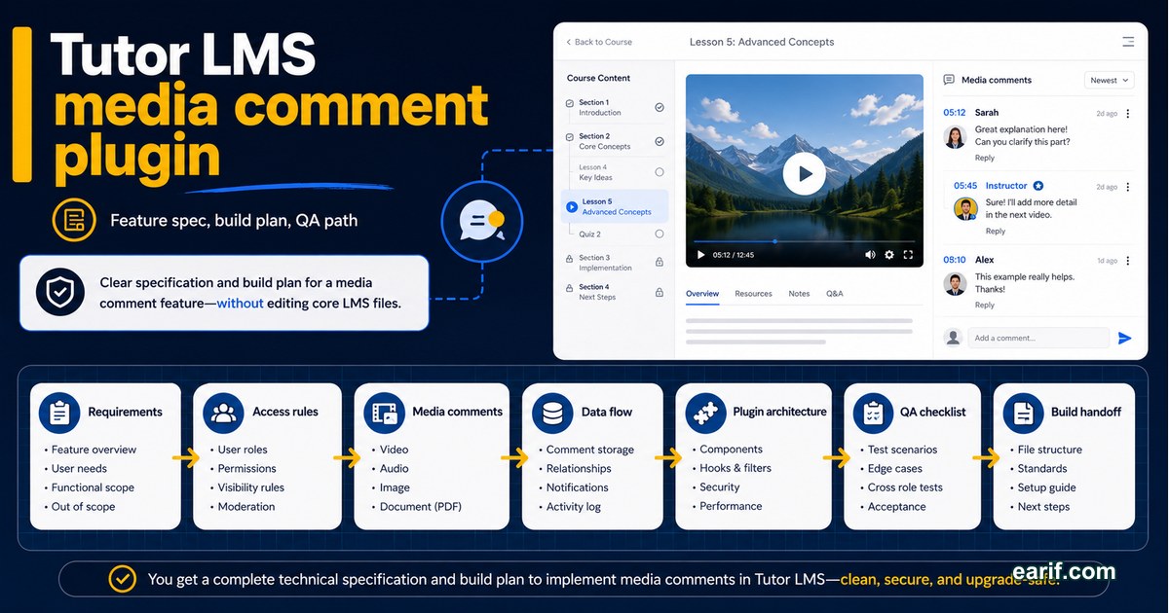This screenshot has height=613, width=1169.
Task: Enter fullscreen mode on the video
Action: click(908, 255)
